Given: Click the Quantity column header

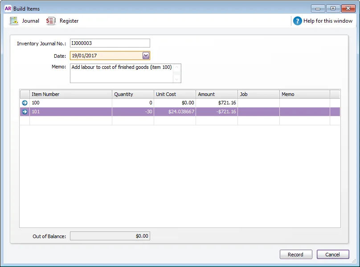Looking at the screenshot, I should [133, 94].
